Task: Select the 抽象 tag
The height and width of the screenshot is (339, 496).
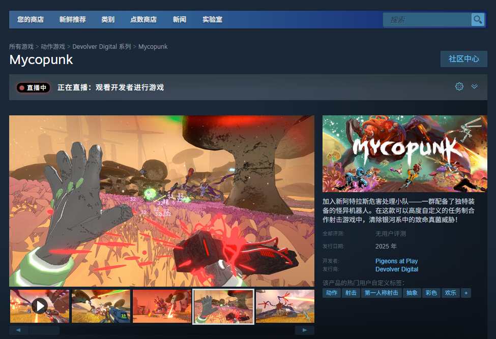Action: [412, 293]
